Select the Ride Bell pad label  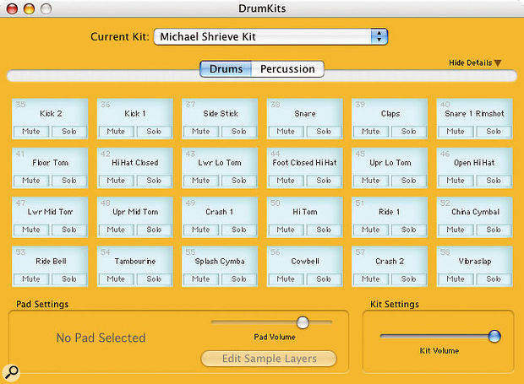pyautogui.click(x=51, y=262)
